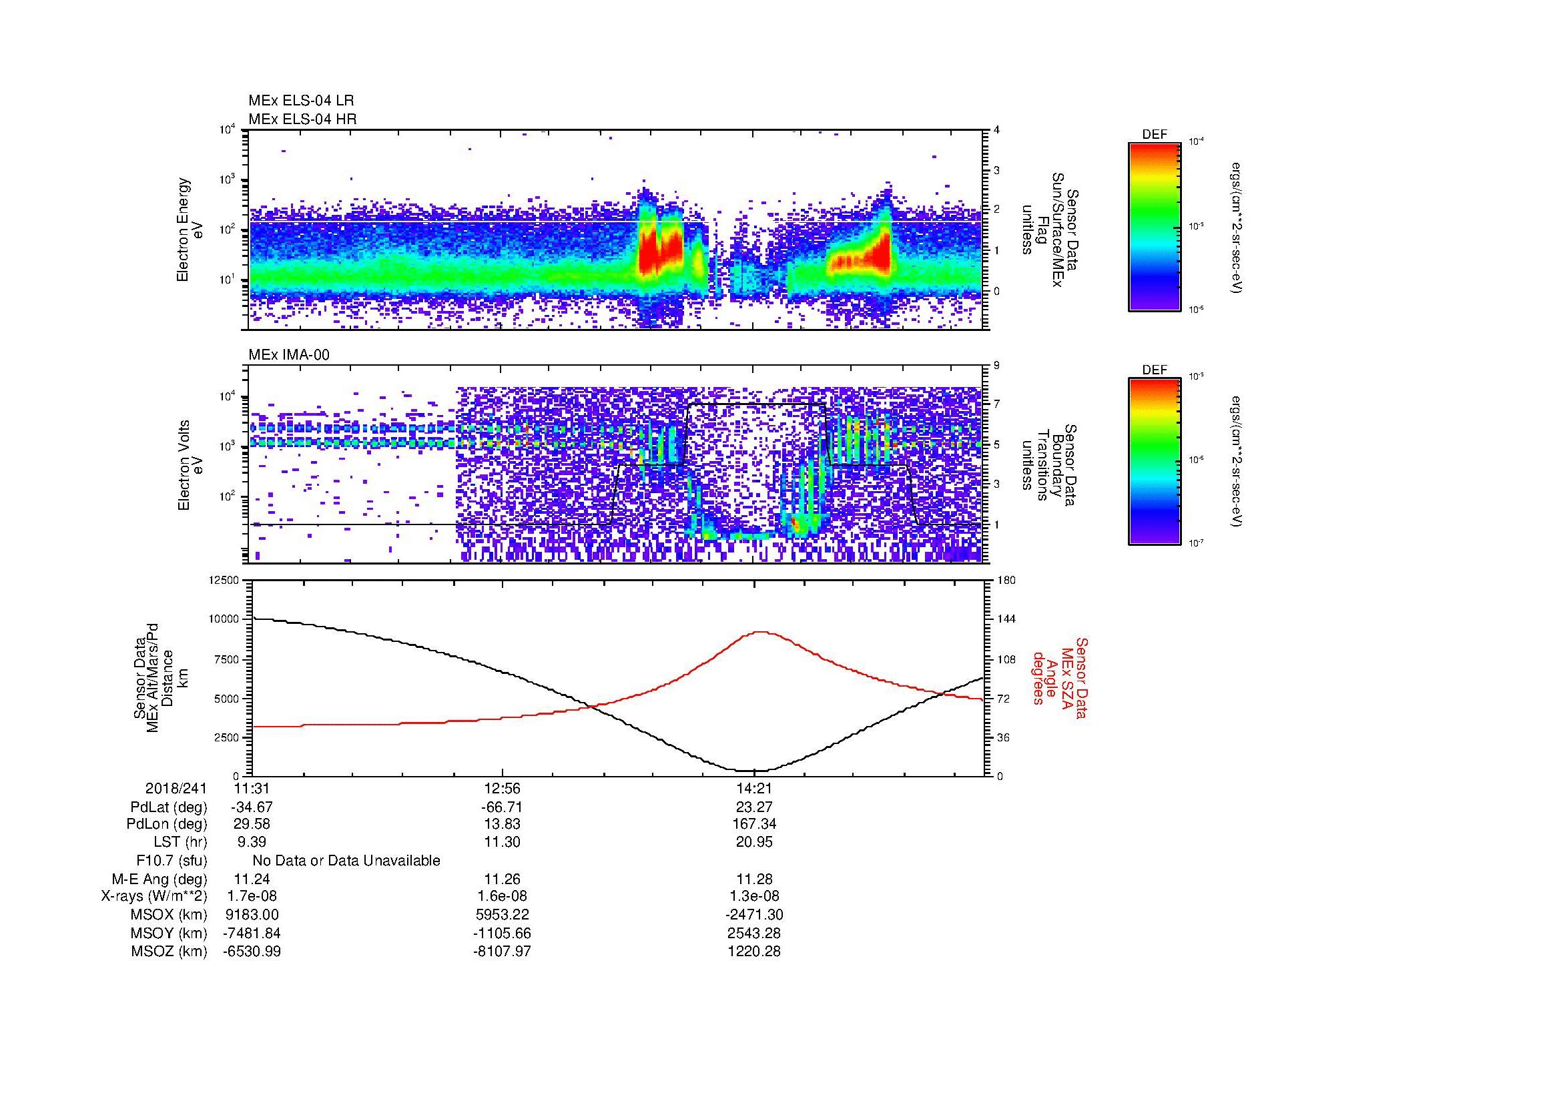Click the PdLat value '-66.71'

[502, 807]
